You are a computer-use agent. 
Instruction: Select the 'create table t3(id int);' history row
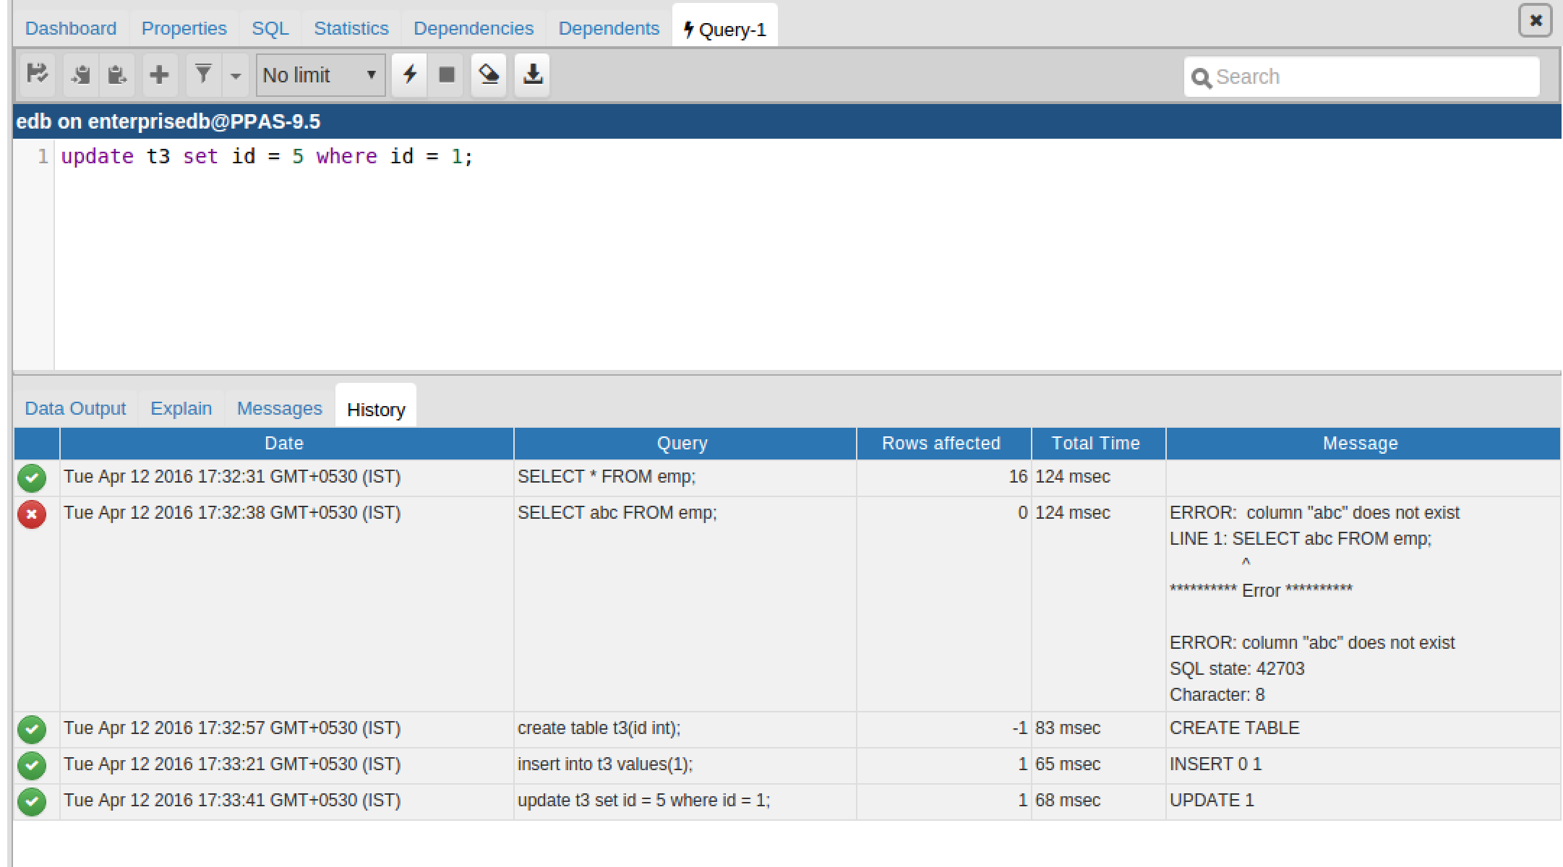599,728
